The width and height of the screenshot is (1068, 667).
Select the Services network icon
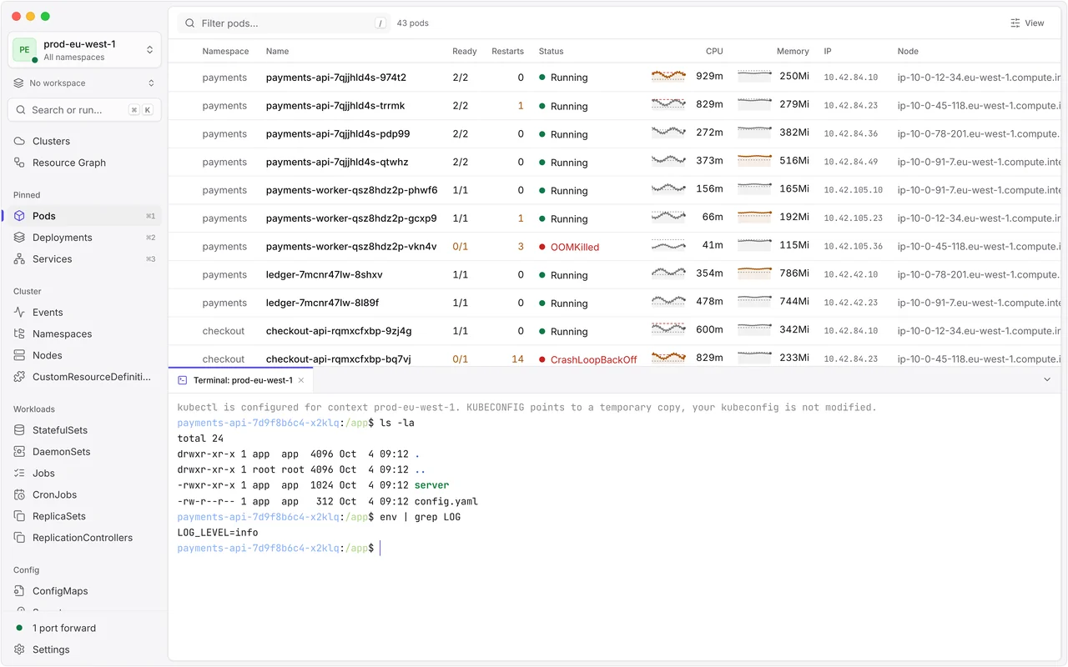pos(19,259)
